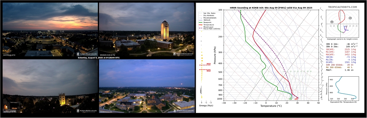367x118 pixels.
Task: Select the webcam showing the lit castle building
Action: 50,86
